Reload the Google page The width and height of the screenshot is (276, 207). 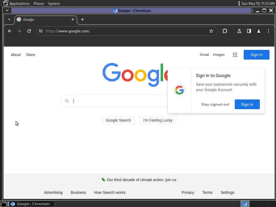29,31
